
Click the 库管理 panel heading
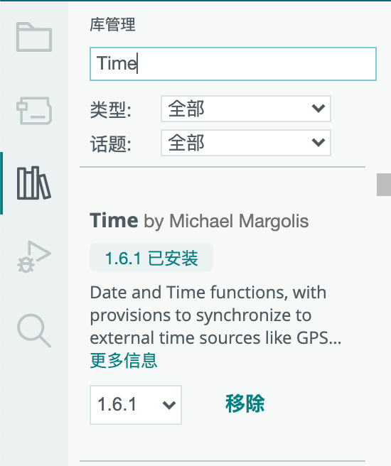tap(113, 25)
